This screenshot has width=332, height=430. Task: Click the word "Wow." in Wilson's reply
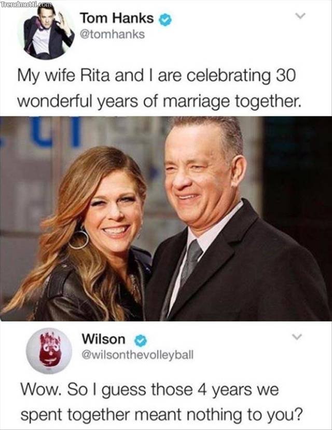point(41,389)
